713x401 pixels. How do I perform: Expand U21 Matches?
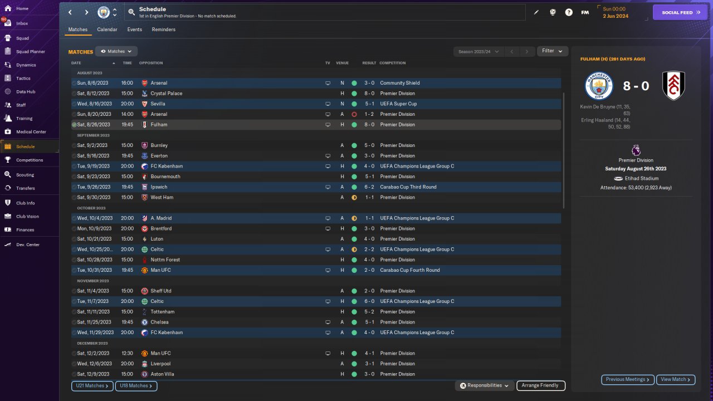click(92, 386)
